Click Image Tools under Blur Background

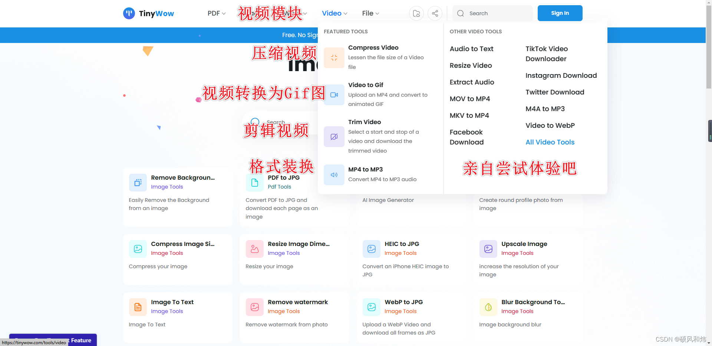[517, 312]
